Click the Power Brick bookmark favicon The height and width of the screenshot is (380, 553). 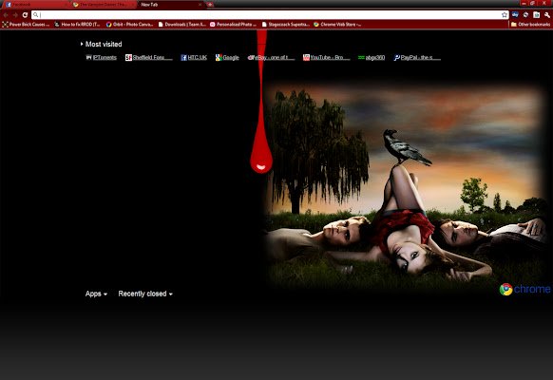pos(6,25)
